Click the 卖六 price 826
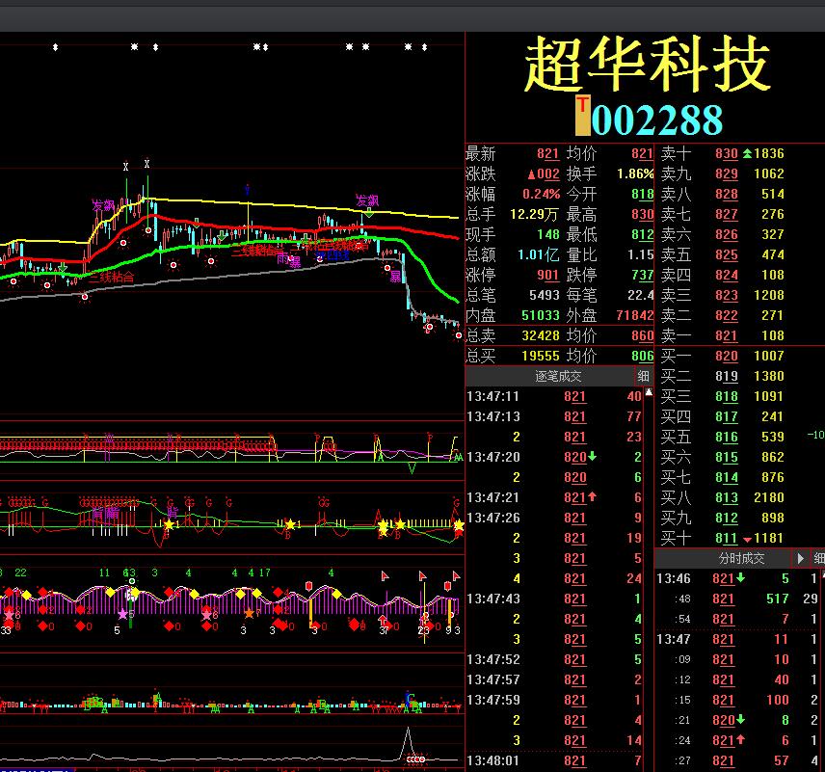This screenshot has width=825, height=772. pyautogui.click(x=726, y=234)
